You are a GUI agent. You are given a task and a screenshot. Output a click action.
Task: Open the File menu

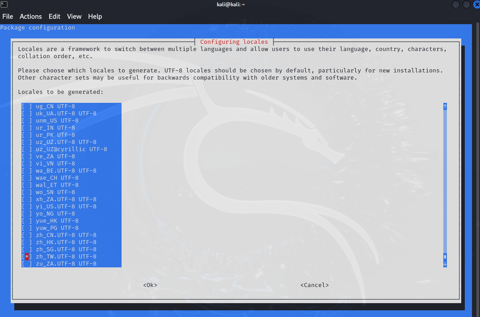click(8, 17)
